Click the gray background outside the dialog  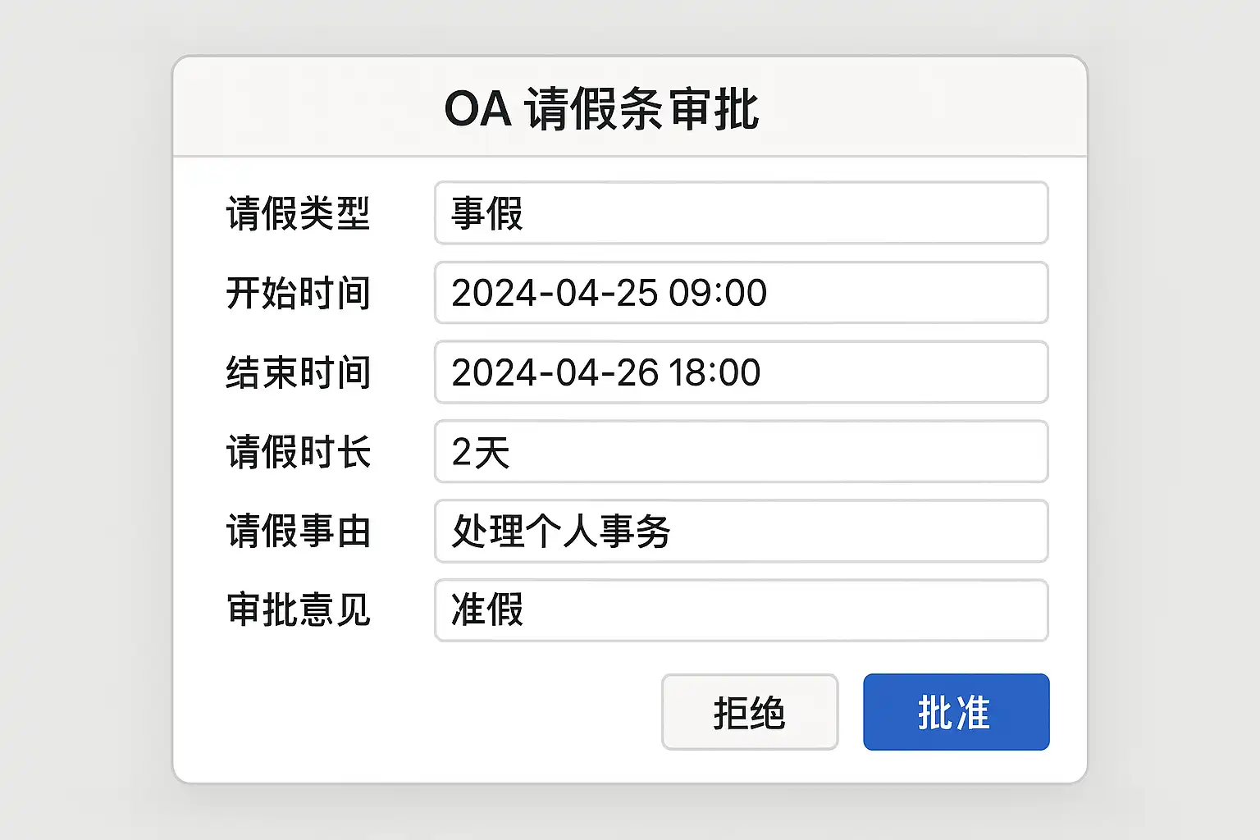pos(82,410)
